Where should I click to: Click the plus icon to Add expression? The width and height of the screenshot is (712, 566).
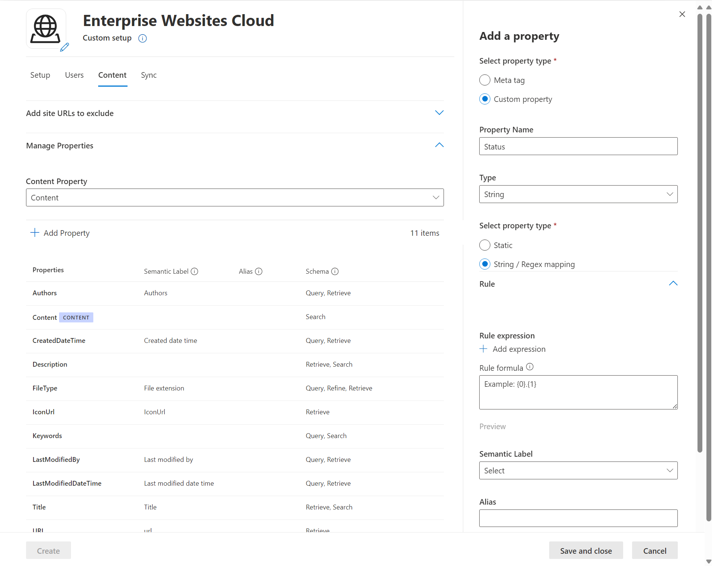coord(483,349)
